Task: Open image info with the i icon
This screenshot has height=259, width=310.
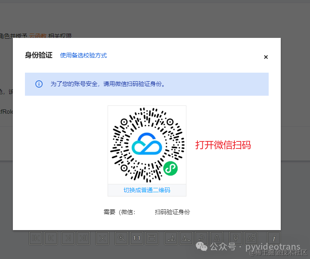Action: [274, 238]
